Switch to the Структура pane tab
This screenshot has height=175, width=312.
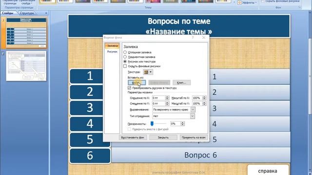(x=27, y=13)
